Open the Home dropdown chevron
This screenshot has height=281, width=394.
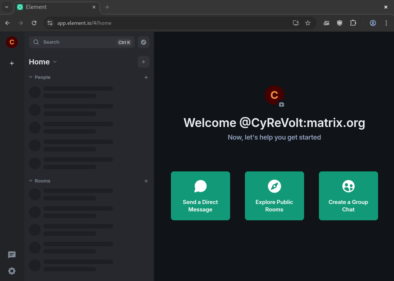tap(55, 62)
